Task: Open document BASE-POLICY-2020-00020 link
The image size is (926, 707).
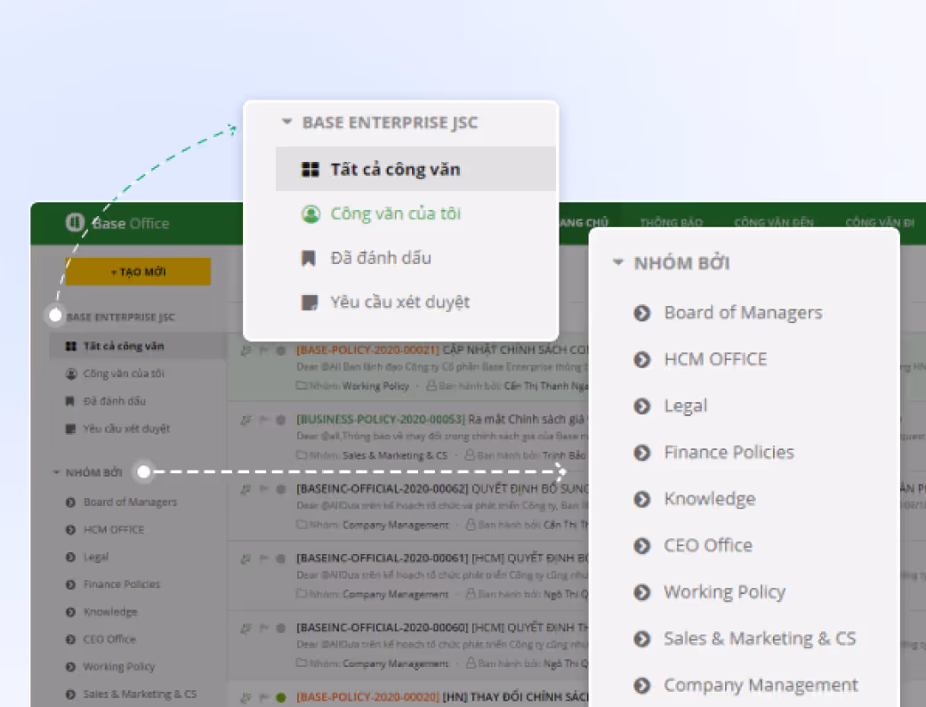Action: [368, 697]
